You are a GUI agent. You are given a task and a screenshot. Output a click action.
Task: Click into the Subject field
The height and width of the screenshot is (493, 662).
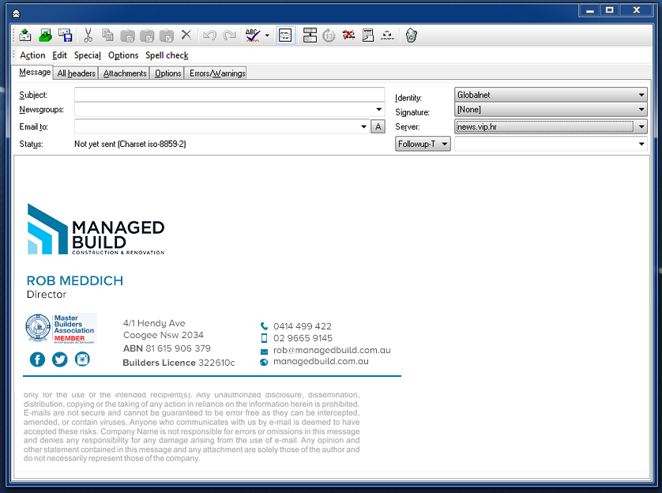pyautogui.click(x=229, y=95)
